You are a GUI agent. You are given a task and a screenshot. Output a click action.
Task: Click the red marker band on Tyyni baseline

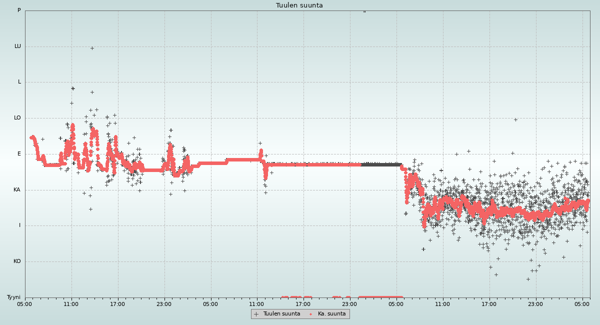coord(380,297)
